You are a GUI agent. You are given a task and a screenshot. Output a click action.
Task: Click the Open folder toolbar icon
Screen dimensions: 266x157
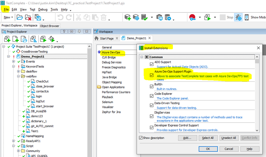[20, 17]
